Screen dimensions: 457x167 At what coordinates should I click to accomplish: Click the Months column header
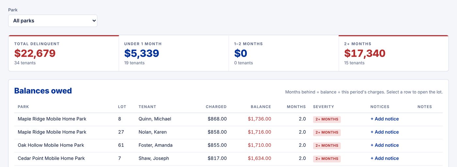pyautogui.click(x=296, y=107)
